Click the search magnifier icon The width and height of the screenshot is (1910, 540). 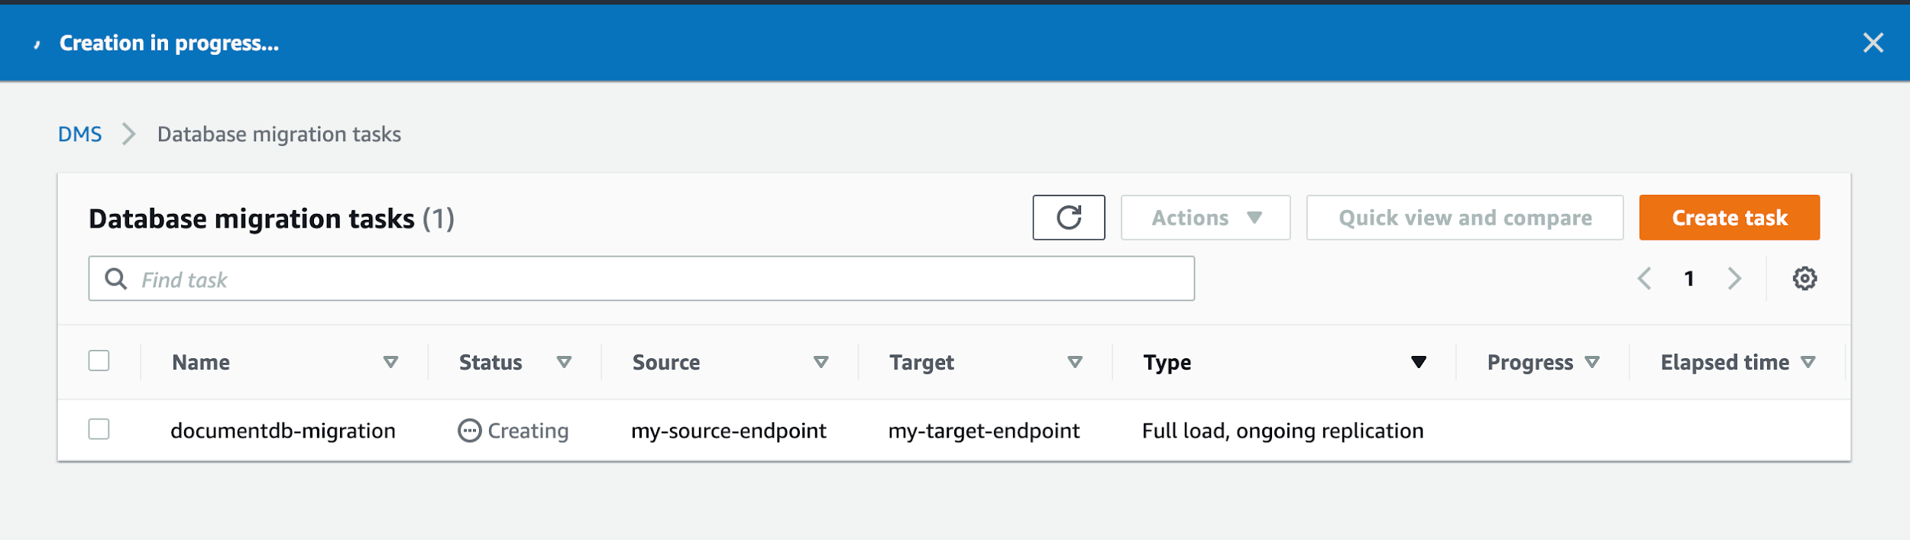pos(115,279)
